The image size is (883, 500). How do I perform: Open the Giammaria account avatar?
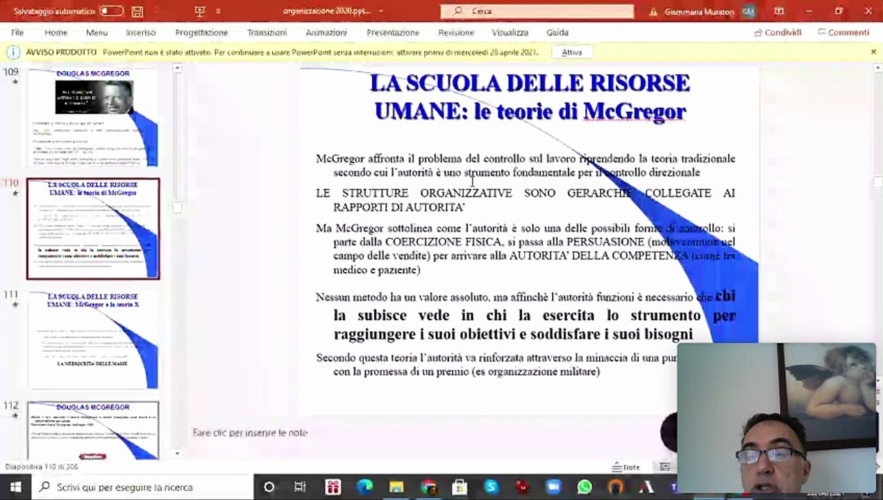[x=748, y=11]
